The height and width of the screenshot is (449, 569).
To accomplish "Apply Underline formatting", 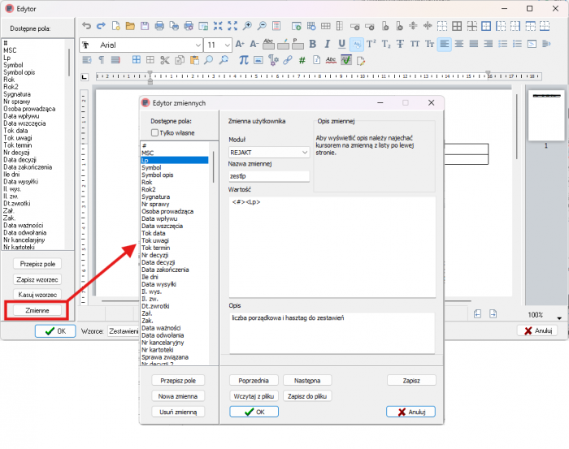I will pyautogui.click(x=341, y=44).
